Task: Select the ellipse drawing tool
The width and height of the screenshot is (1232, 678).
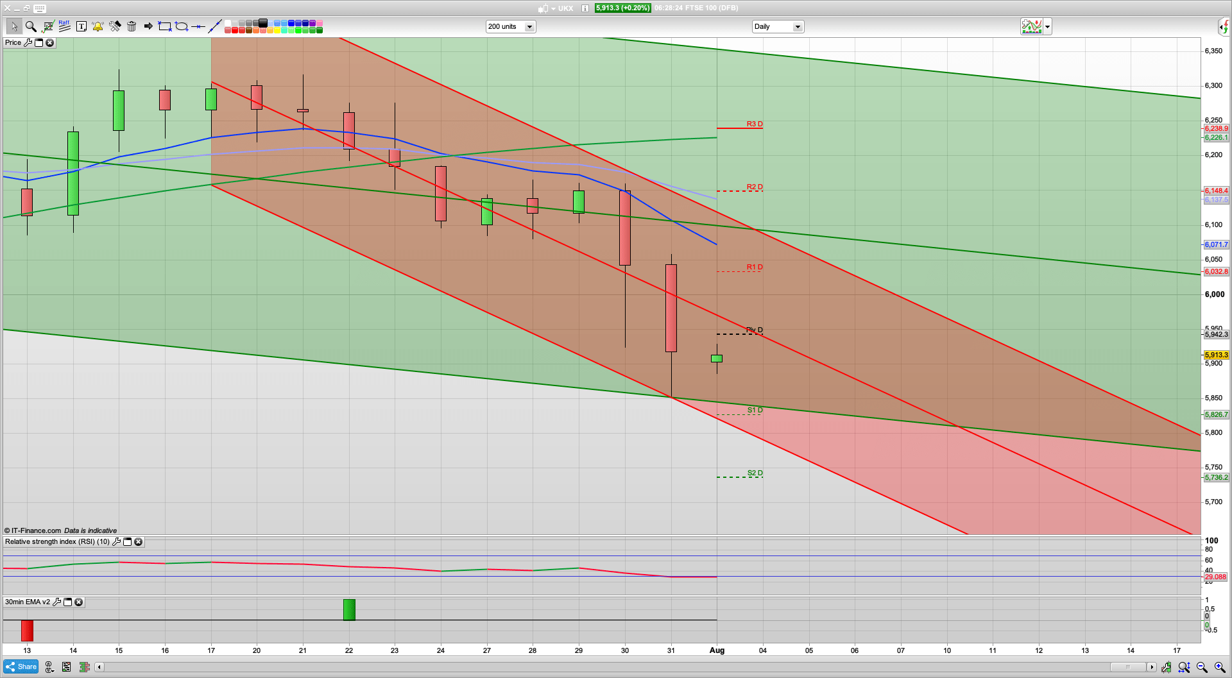Action: (182, 26)
